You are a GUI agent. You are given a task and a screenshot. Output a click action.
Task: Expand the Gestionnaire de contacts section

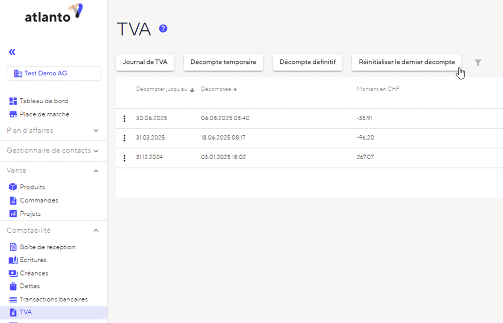point(96,151)
